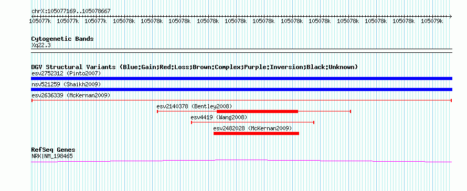
Task: Select the thick red esv2482028 loss bar
Action: tap(256, 133)
